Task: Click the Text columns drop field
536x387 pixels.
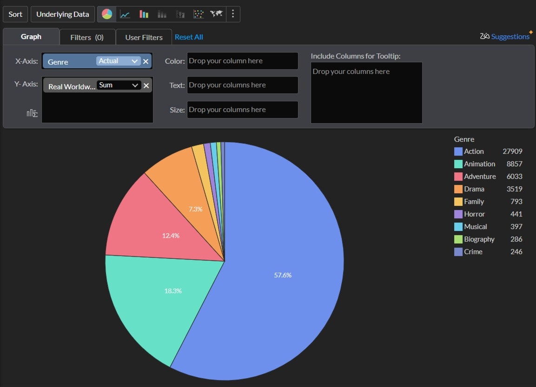Action: (x=243, y=85)
